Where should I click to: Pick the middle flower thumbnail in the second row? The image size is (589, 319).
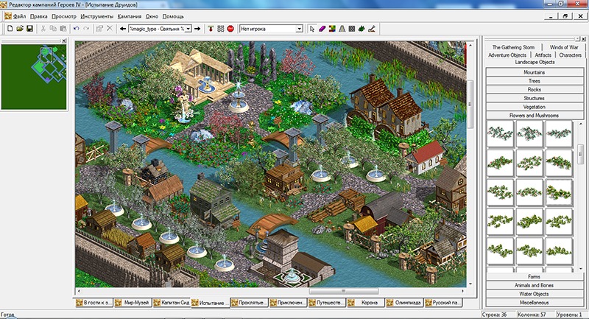[529, 163]
